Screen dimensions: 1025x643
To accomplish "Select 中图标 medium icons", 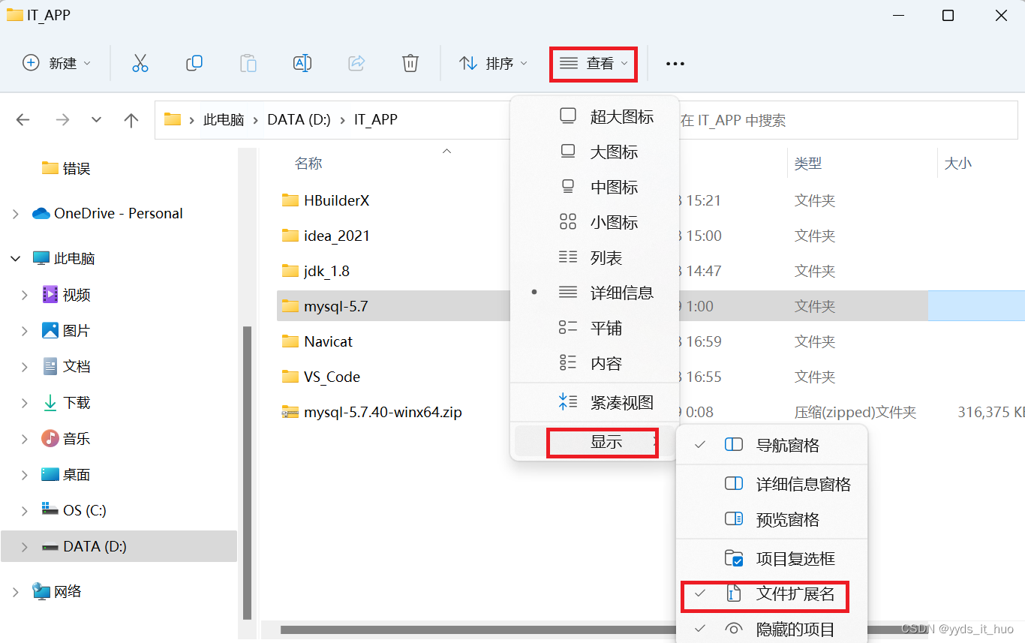I will tap(594, 187).
